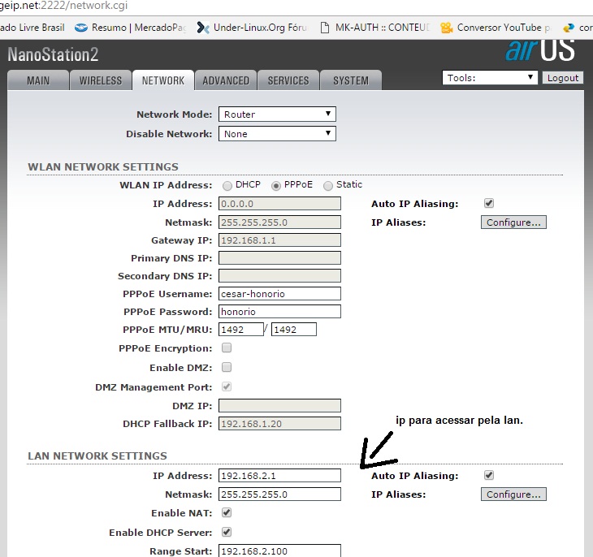The image size is (593, 557).
Task: Go to the SERVICES tab
Action: pyautogui.click(x=288, y=80)
